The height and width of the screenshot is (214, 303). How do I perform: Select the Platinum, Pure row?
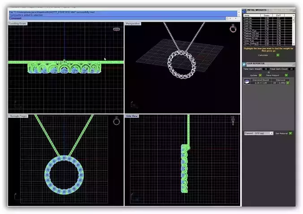pyautogui.click(x=268, y=31)
